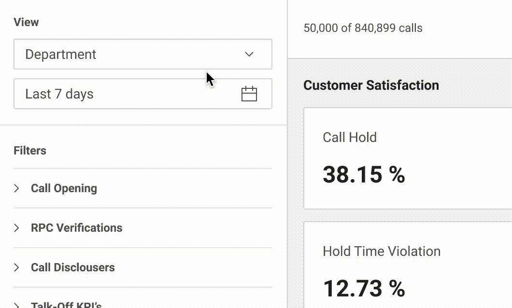Expand the Call Disclousers chevron arrow
Screen dimensions: 512x308
pyautogui.click(x=17, y=267)
